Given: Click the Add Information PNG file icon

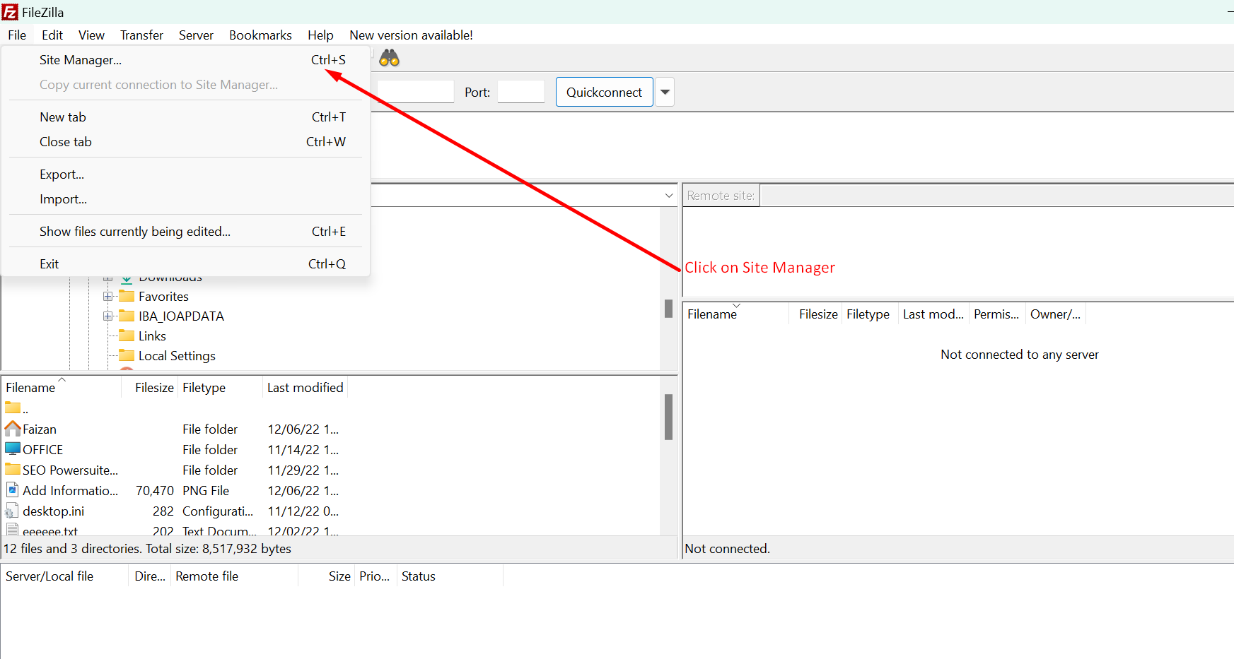Looking at the screenshot, I should [13, 490].
